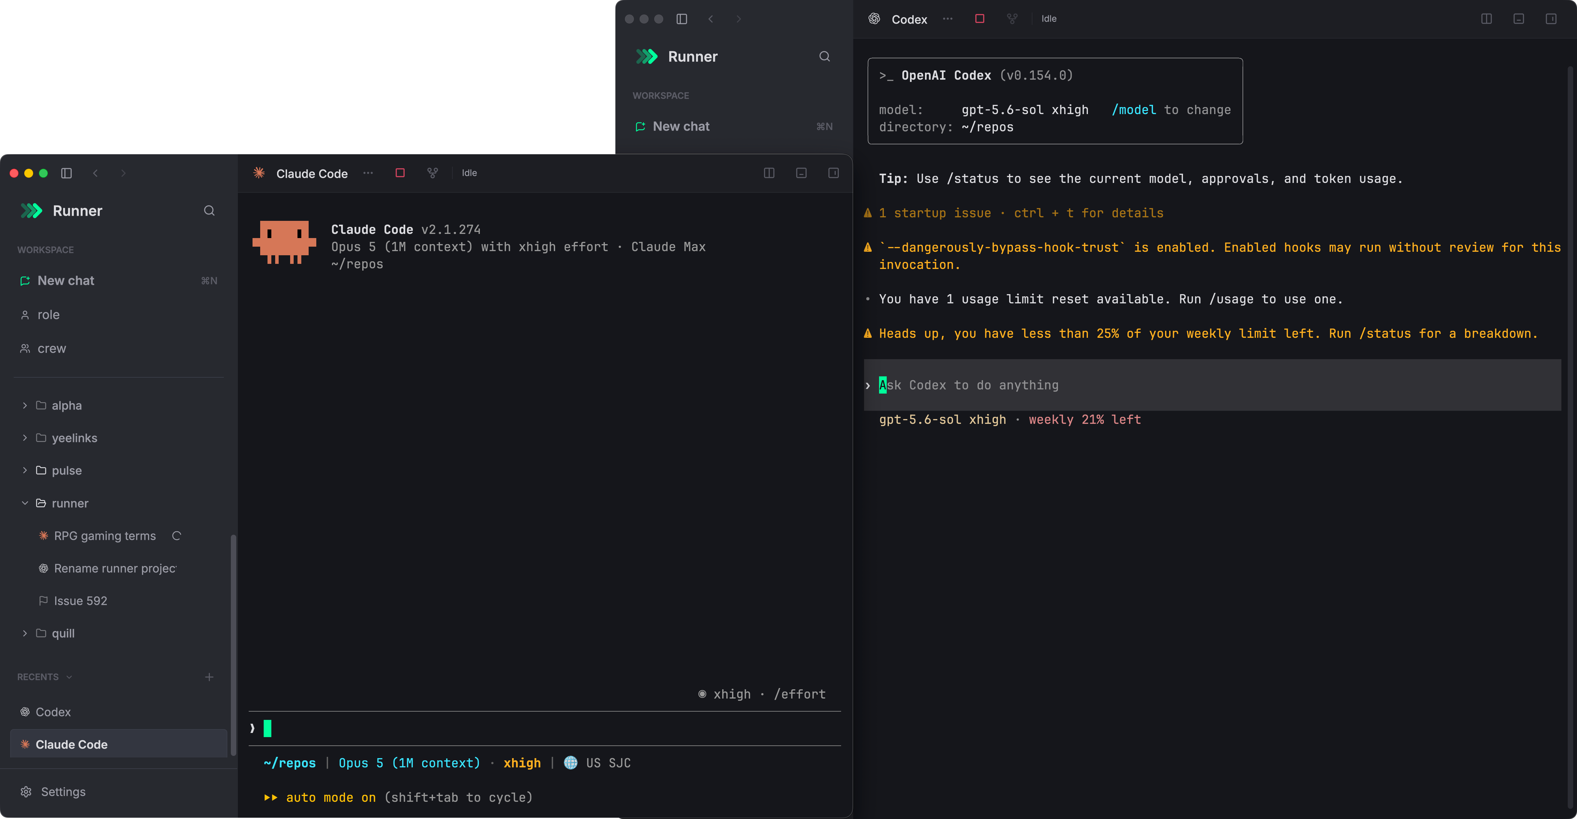Open branch icon in Claude Code header
1577x819 pixels.
tap(433, 173)
